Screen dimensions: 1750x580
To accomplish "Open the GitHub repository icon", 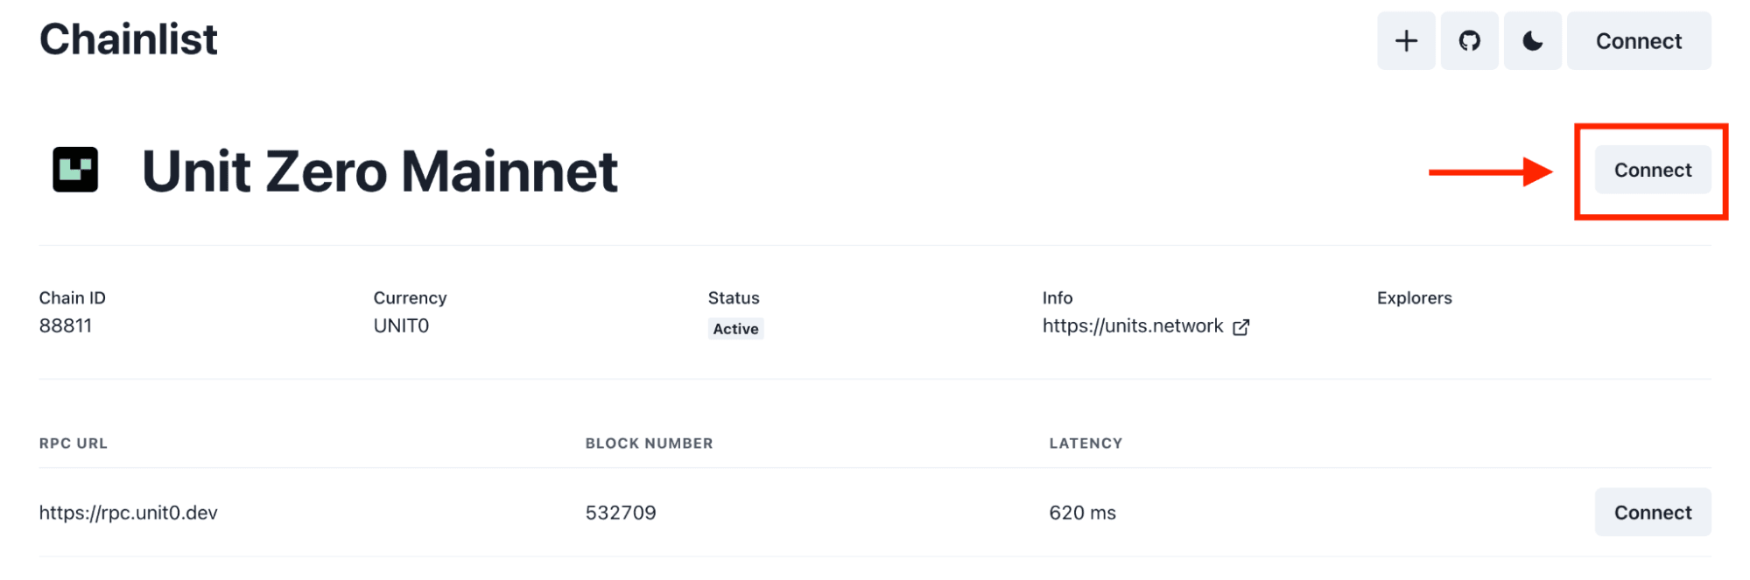I will 1469,41.
